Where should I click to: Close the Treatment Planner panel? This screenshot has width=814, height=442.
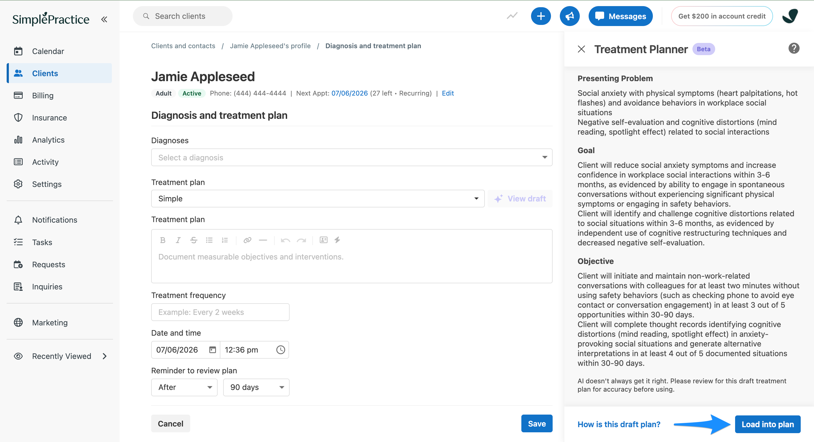coord(581,49)
